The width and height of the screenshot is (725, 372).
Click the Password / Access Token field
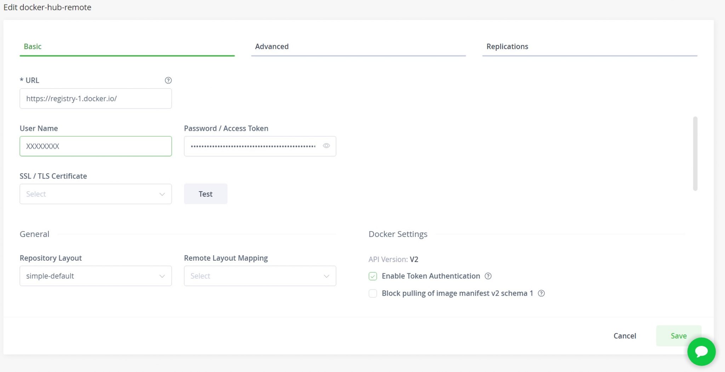pos(253,146)
